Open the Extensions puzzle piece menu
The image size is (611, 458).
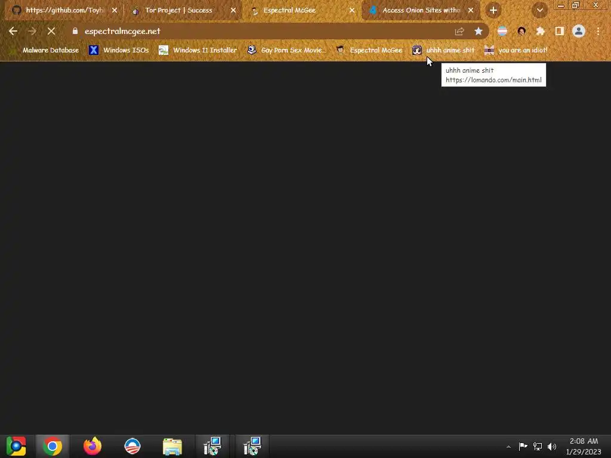pyautogui.click(x=541, y=32)
